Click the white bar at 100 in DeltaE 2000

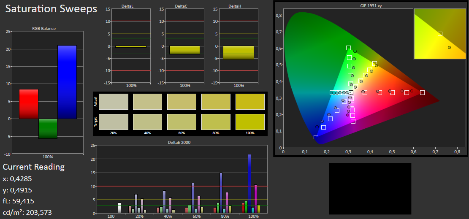click(119, 208)
